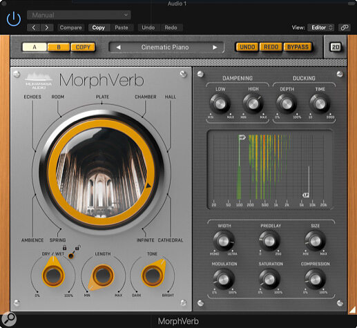Click the LENGTH knob
This screenshot has width=357, height=328.
tap(103, 276)
